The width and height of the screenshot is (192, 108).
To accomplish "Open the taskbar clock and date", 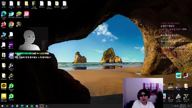I will (x=183, y=106).
